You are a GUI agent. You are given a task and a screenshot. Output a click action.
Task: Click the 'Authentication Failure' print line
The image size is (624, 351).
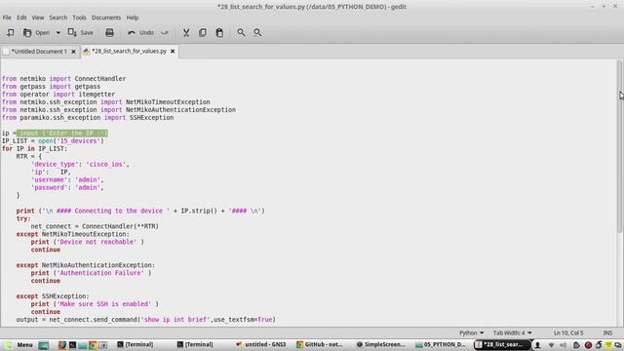pos(91,273)
